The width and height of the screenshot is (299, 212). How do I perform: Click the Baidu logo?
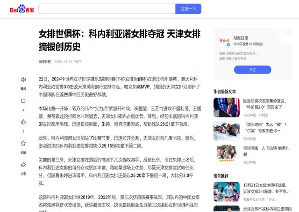point(22,9)
